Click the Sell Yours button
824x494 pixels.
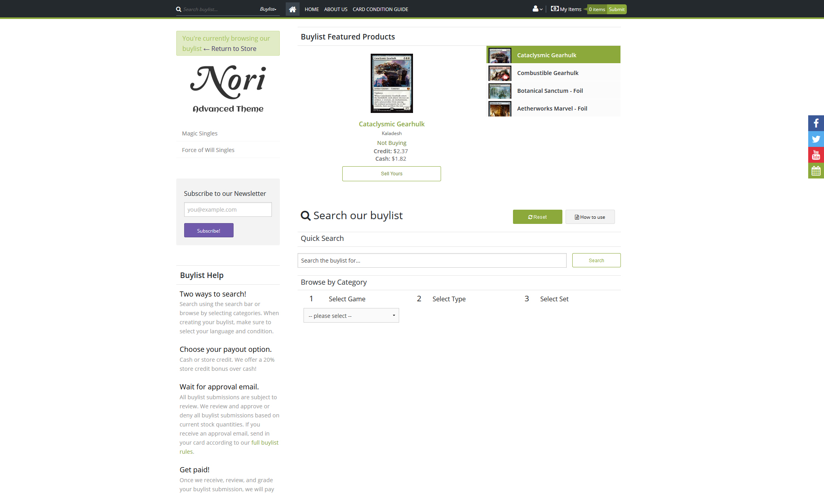click(x=392, y=174)
